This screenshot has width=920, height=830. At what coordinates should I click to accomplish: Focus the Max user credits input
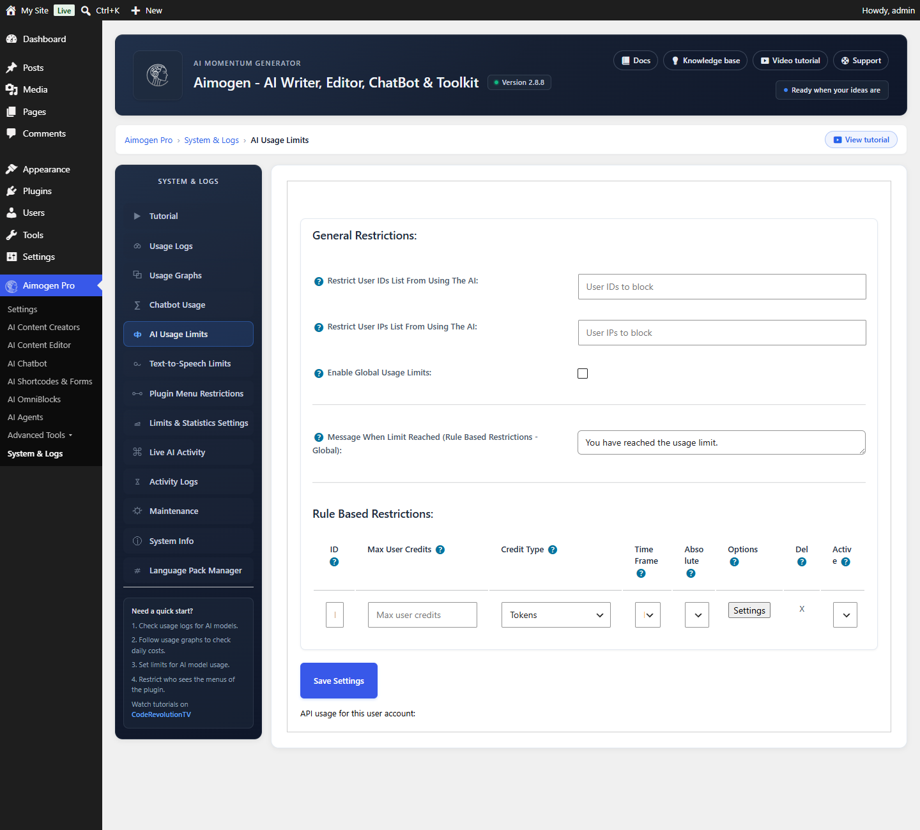coord(422,615)
